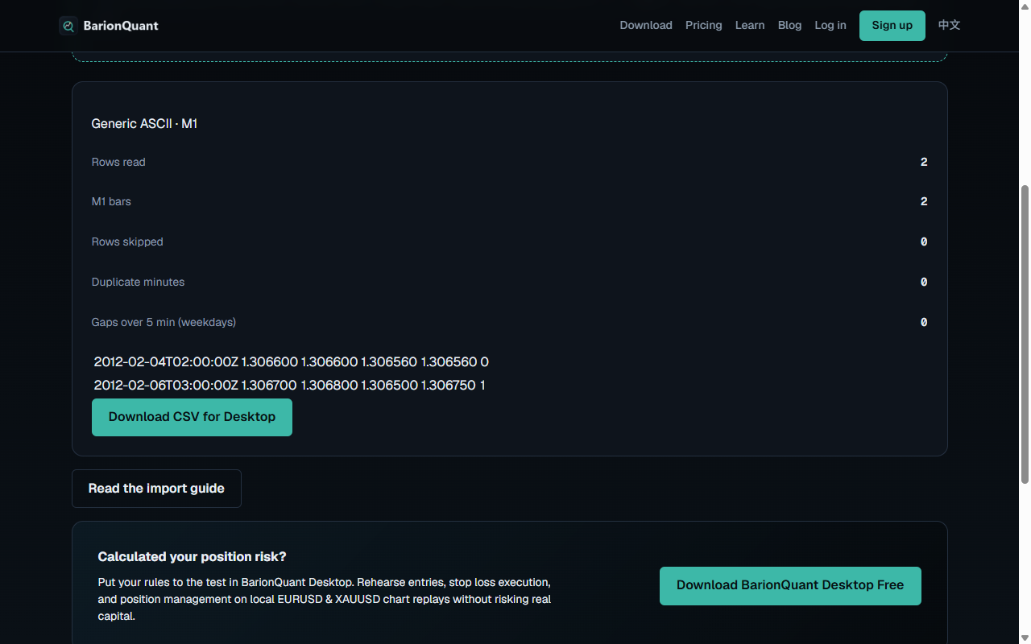Click the 'Duplicate minutes' label
The height and width of the screenshot is (644, 1031).
point(139,283)
